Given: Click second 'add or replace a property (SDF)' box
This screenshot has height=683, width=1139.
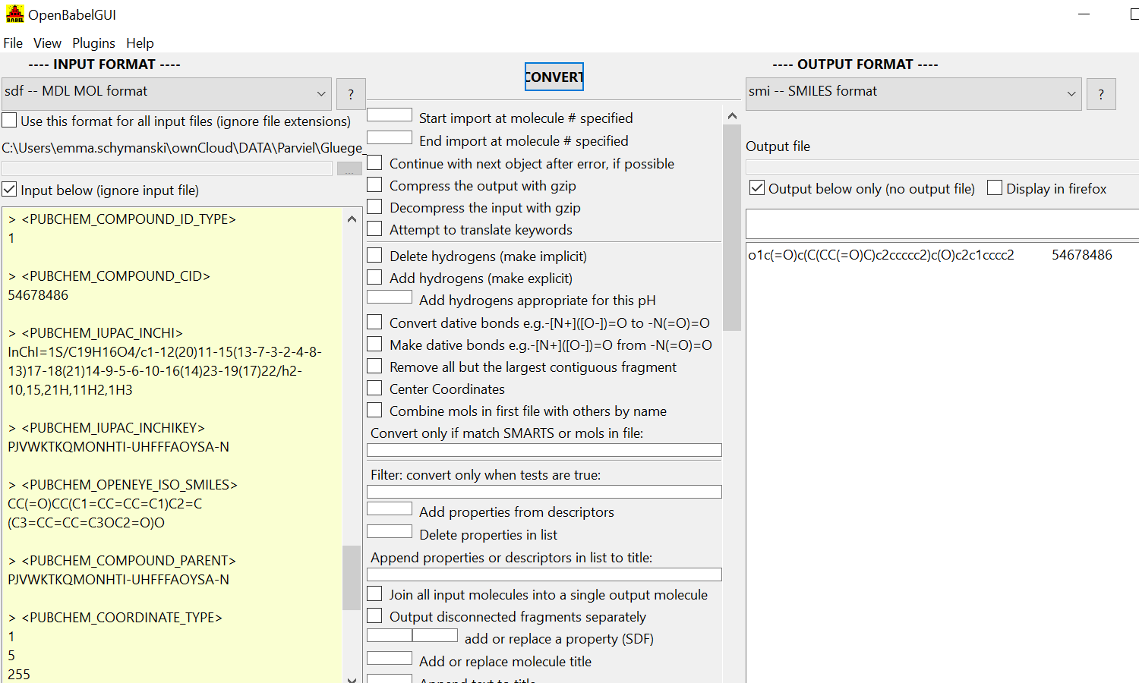Looking at the screenshot, I should point(435,635).
